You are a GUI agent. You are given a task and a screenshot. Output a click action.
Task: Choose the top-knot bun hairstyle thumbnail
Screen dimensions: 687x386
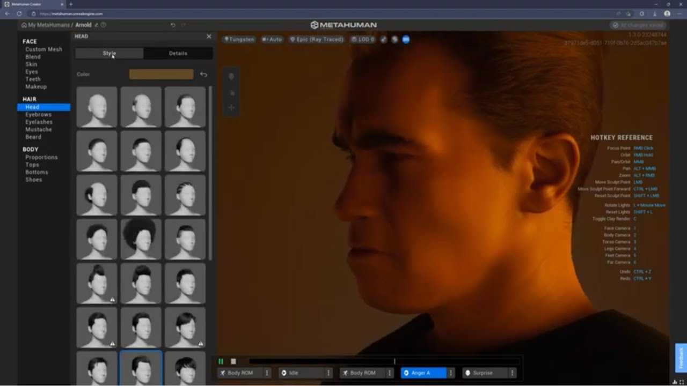pyautogui.click(x=97, y=283)
